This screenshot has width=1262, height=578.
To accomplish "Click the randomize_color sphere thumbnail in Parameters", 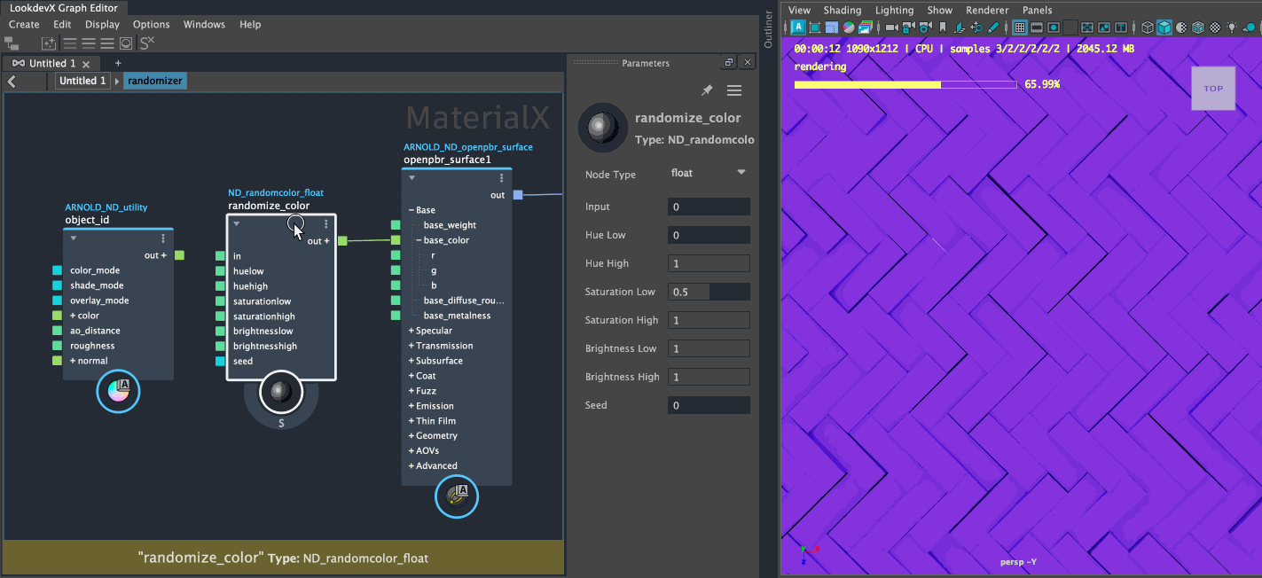I will [x=603, y=128].
